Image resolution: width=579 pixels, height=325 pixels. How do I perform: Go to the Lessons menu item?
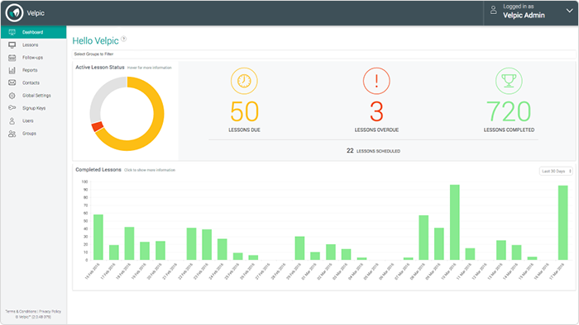34,45
